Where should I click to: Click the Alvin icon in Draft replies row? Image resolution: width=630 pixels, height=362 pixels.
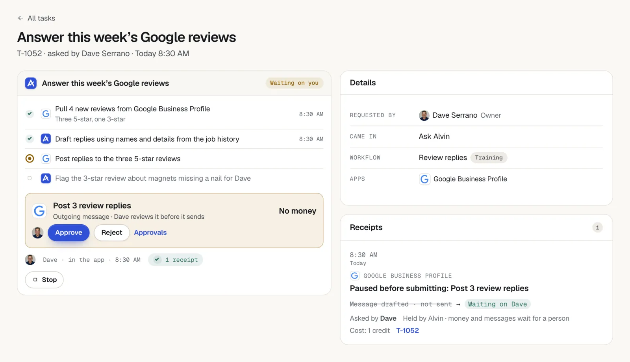click(46, 139)
